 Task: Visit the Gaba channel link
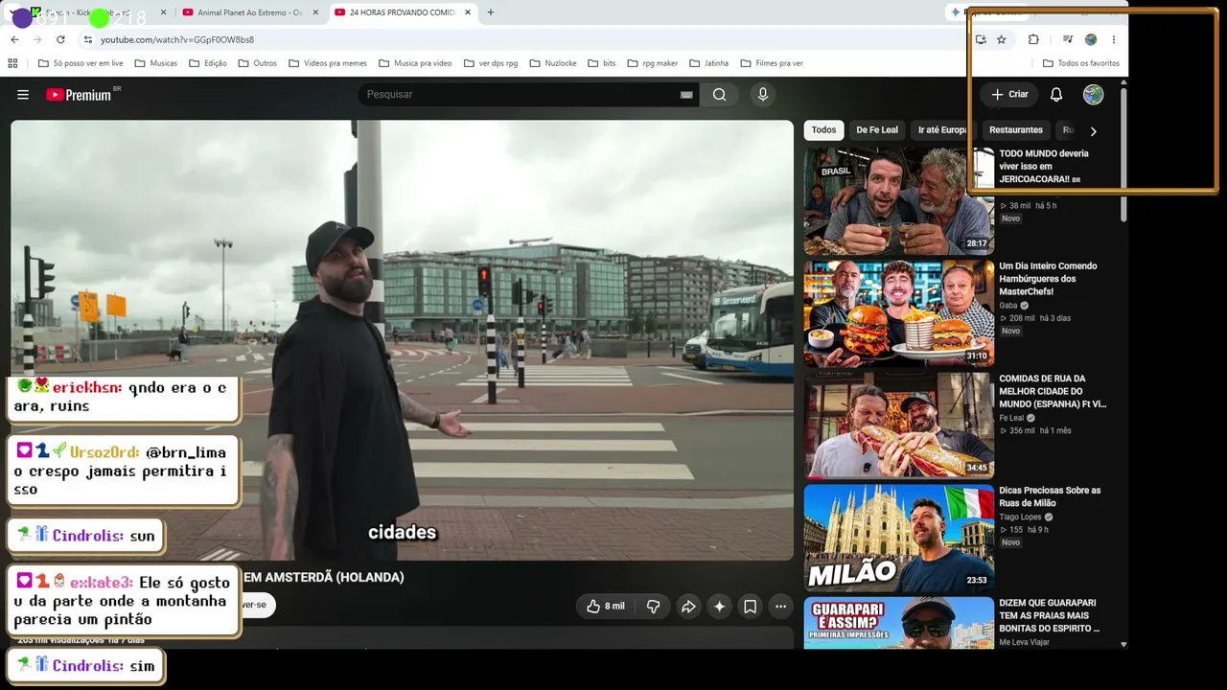(x=1008, y=306)
